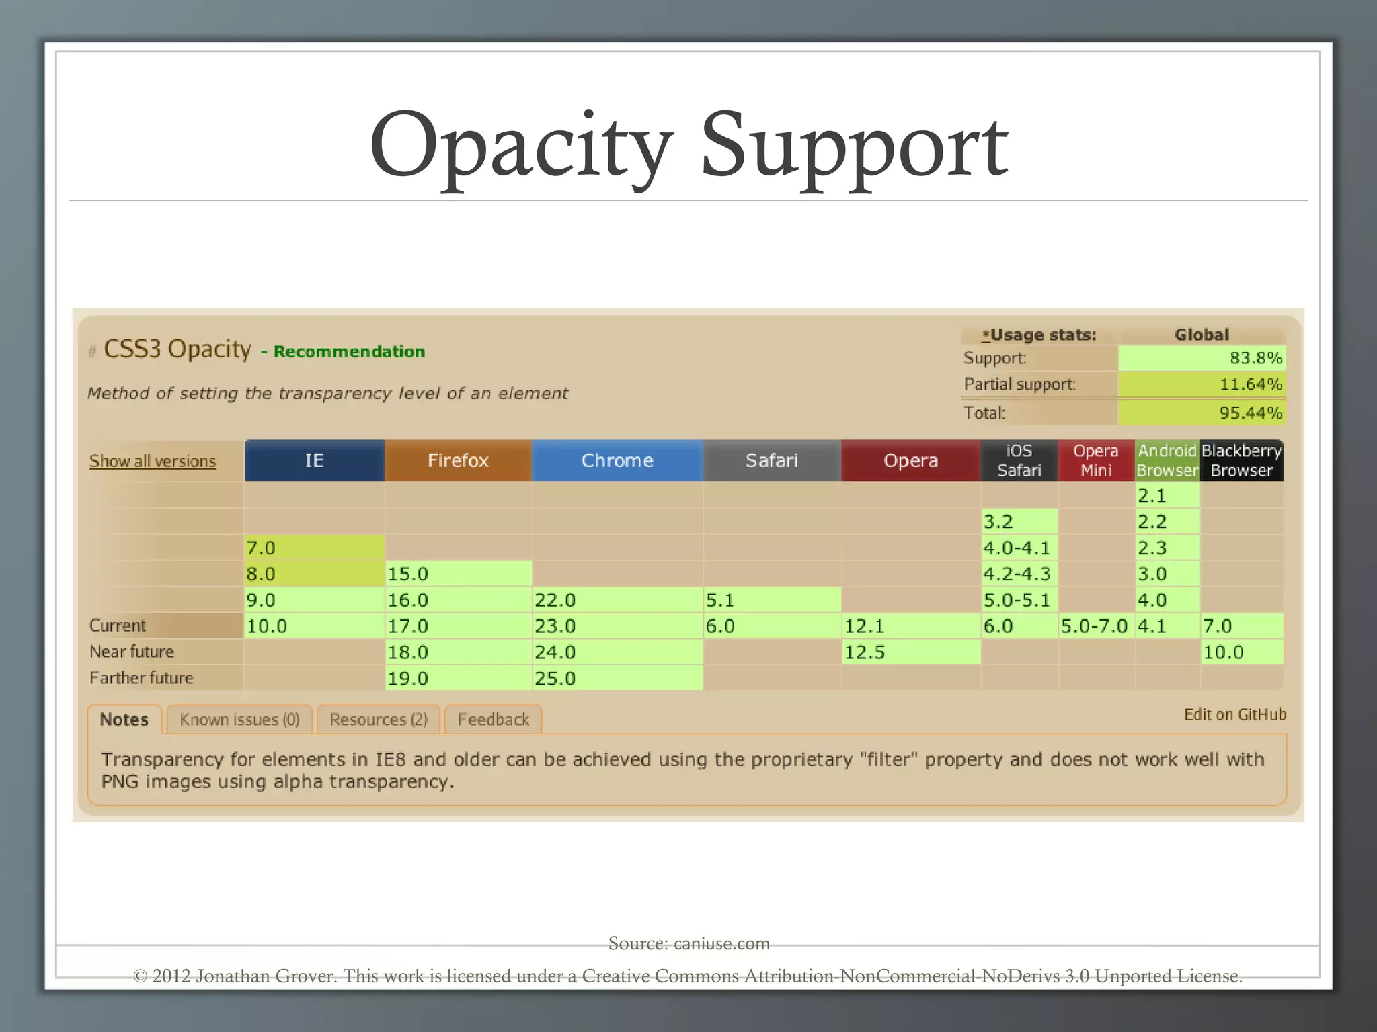The width and height of the screenshot is (1377, 1032).
Task: Click the Android Browser column header
Action: pos(1167,461)
